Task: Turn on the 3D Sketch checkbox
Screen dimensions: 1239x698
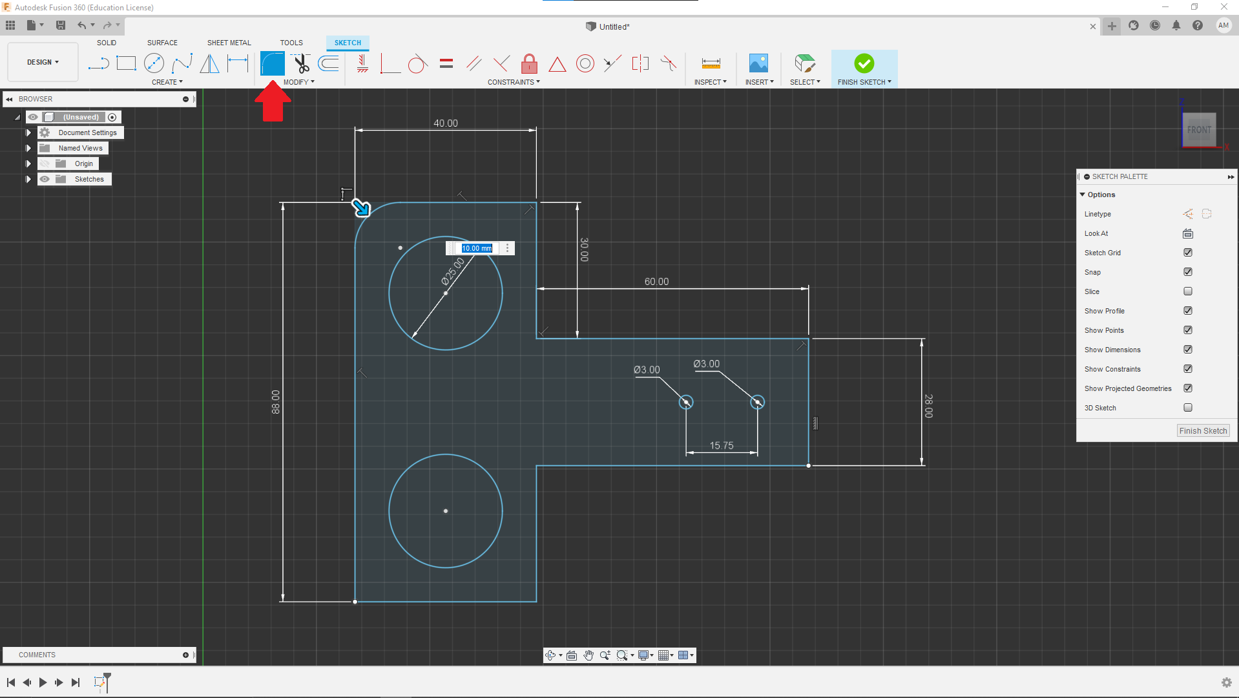Action: [1187, 408]
